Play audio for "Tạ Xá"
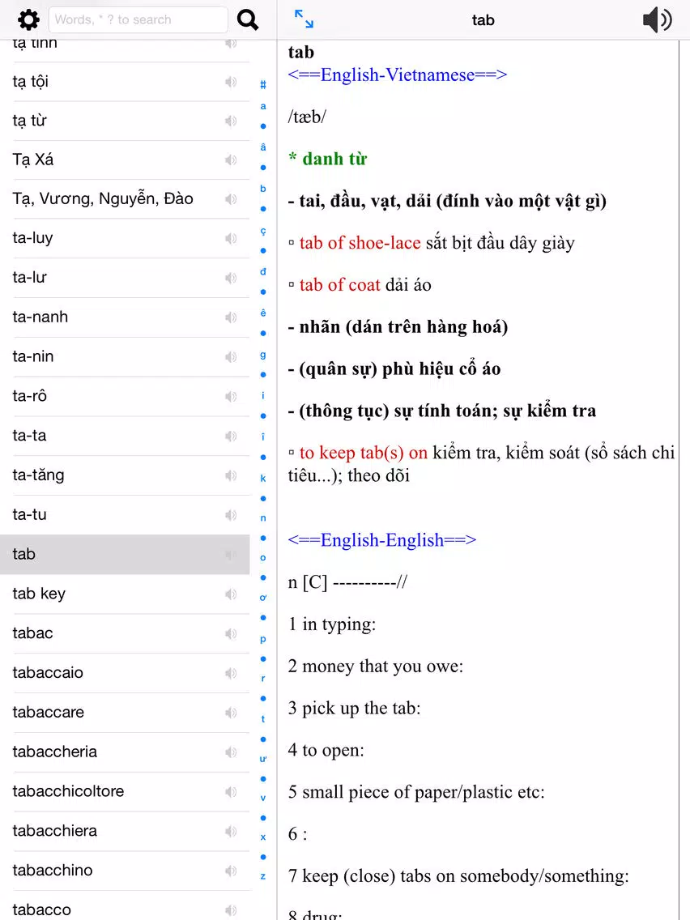Viewport: 690px width, 920px height. point(231,160)
